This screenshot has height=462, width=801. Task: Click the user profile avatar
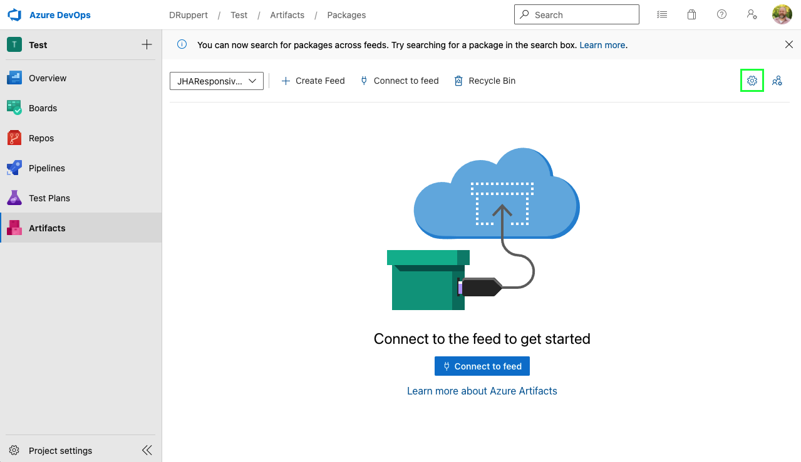pyautogui.click(x=782, y=14)
